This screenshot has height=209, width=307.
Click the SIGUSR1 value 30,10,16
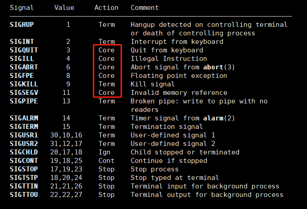pos(66,135)
